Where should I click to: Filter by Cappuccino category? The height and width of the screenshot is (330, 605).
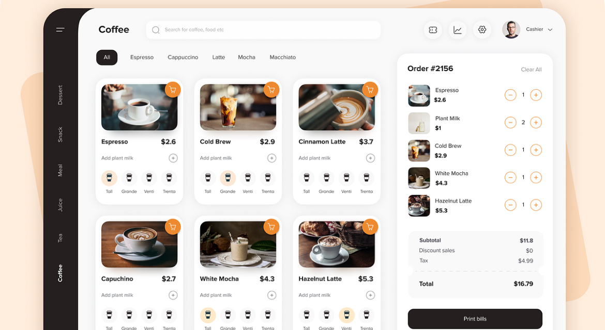pos(183,57)
